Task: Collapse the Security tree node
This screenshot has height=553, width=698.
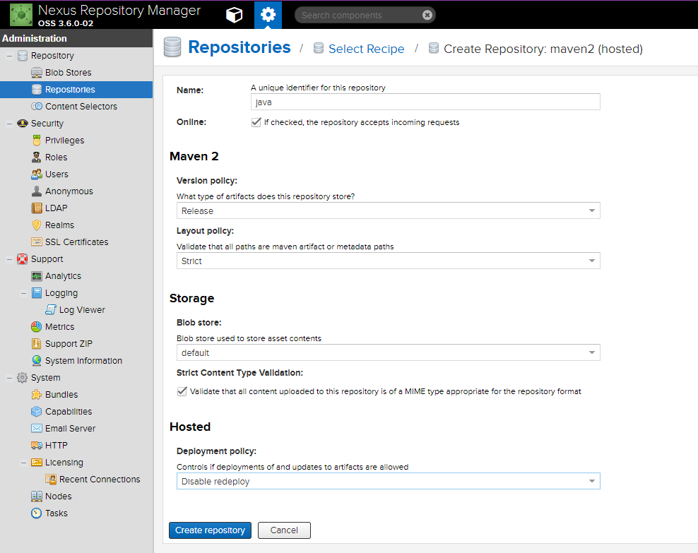Action: pos(9,123)
